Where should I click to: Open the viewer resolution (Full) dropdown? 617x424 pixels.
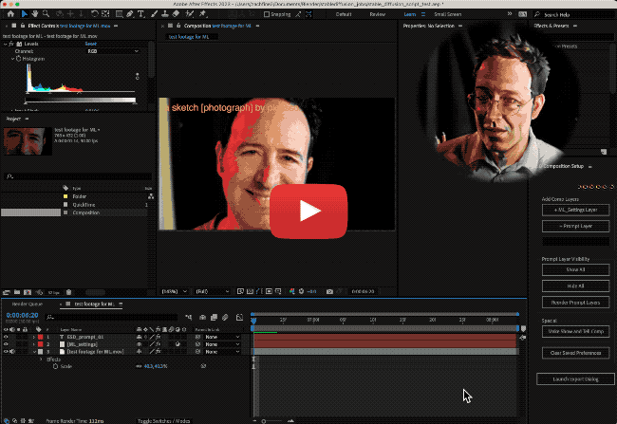[212, 291]
